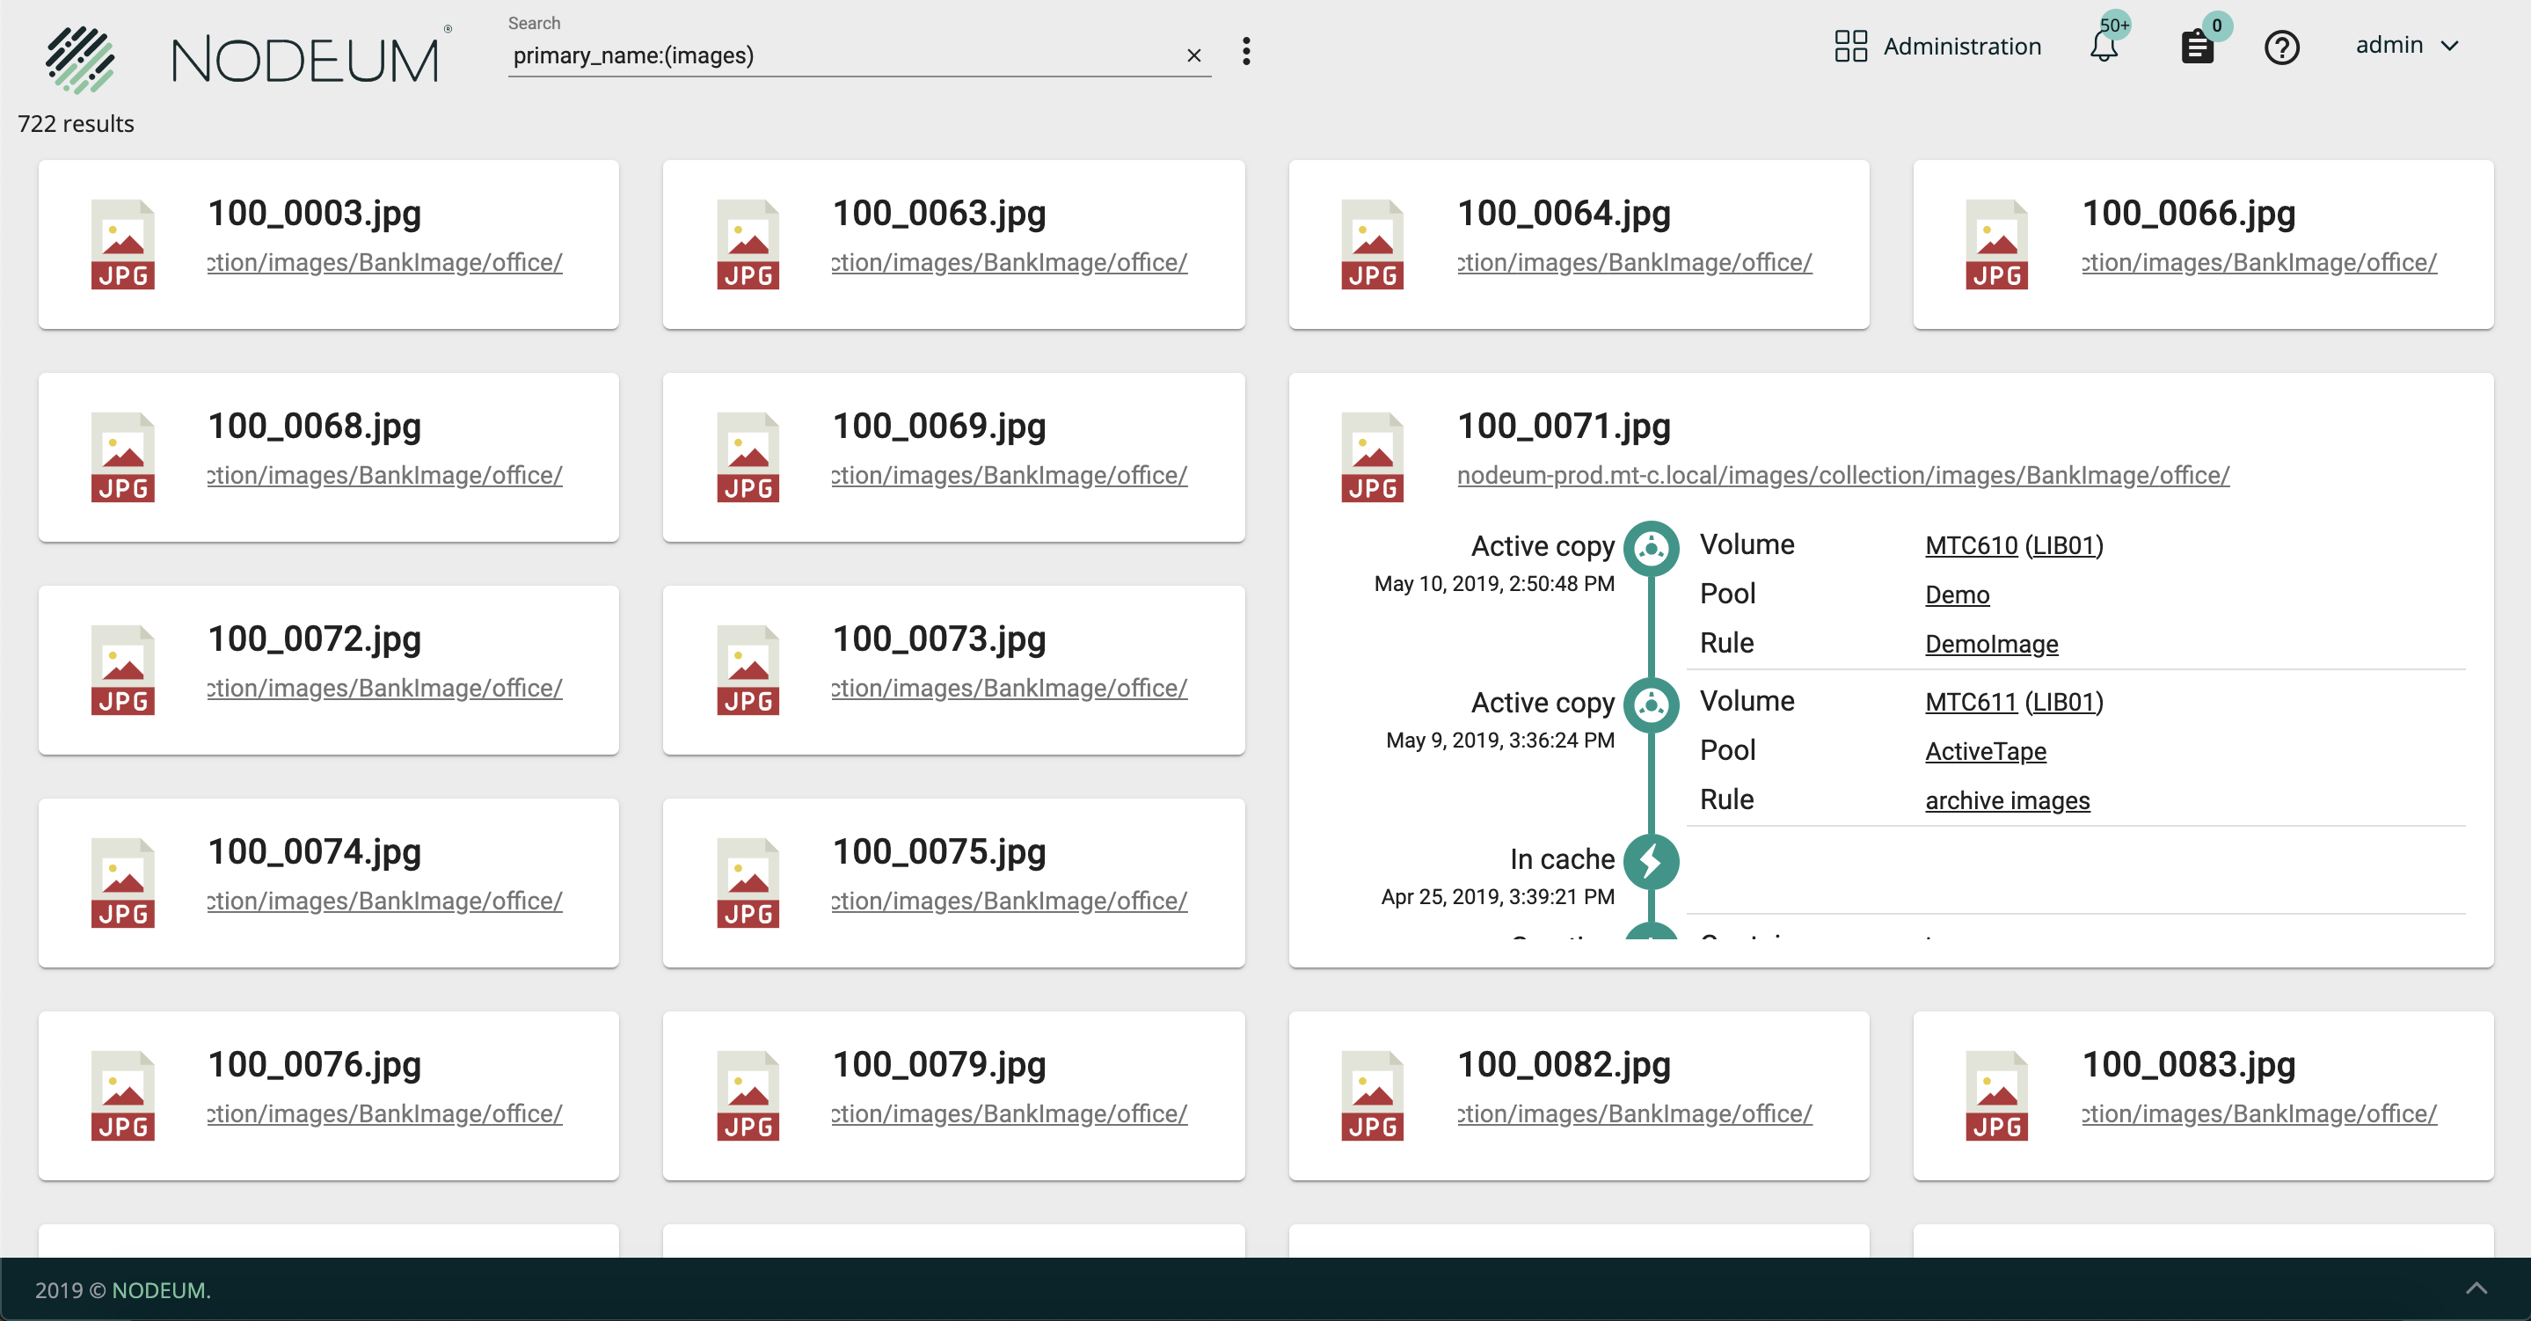The width and height of the screenshot is (2531, 1321).
Task: Open the Administration grid icon
Action: tap(1850, 47)
